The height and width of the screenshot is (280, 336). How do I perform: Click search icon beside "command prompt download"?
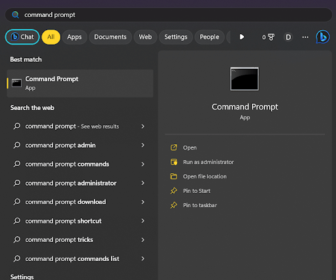17,202
